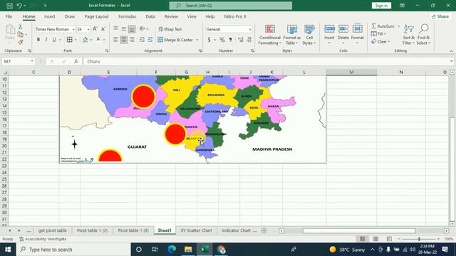
Task: Select Align Left icon
Action: [x=115, y=40]
